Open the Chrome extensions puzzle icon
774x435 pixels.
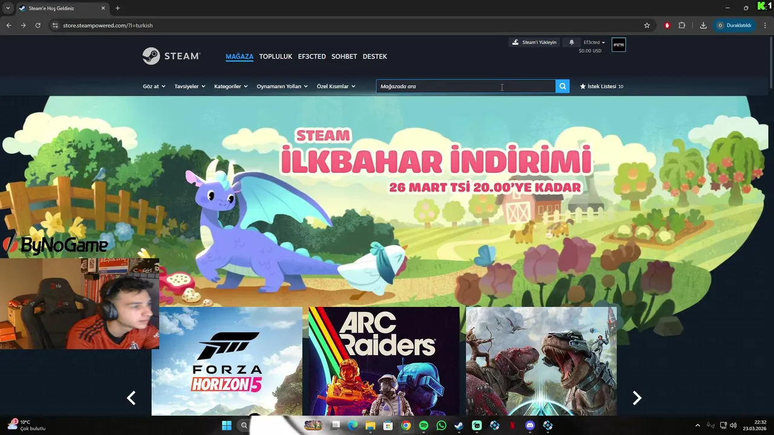click(x=682, y=25)
